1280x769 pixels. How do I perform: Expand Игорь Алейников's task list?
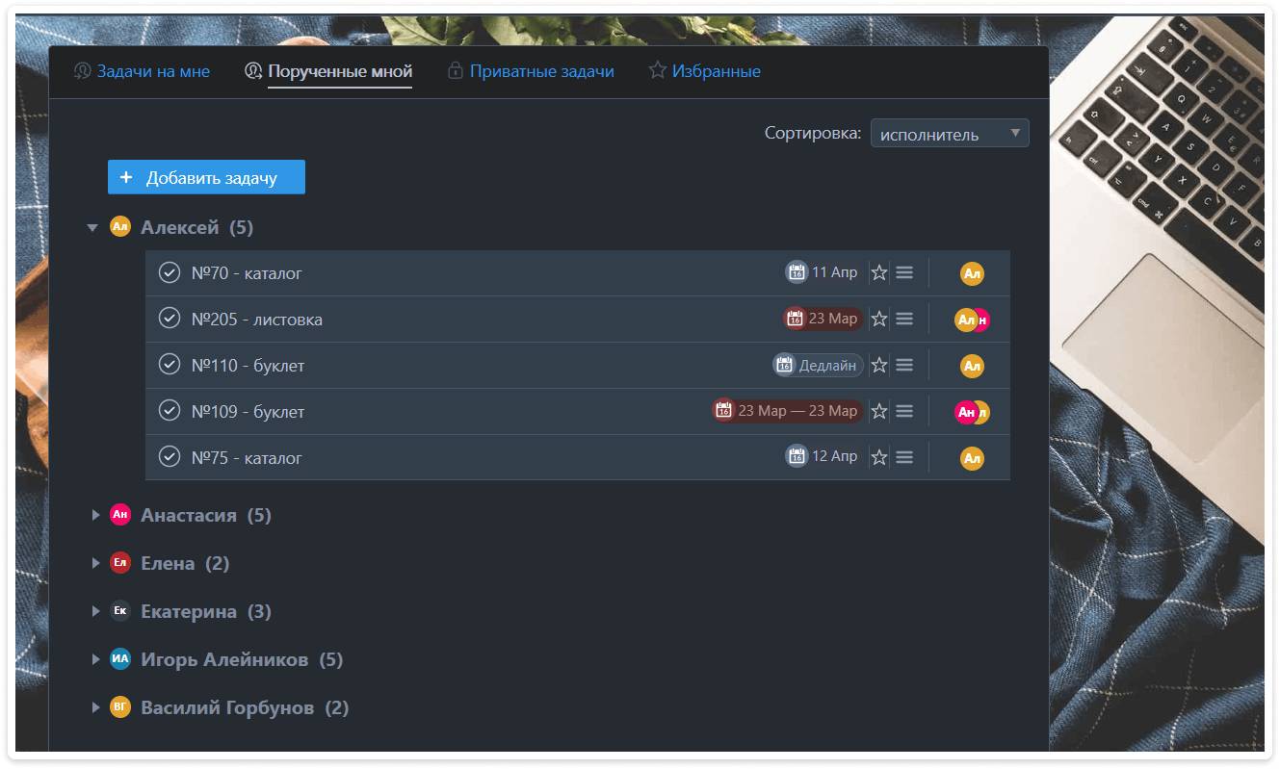pos(95,660)
